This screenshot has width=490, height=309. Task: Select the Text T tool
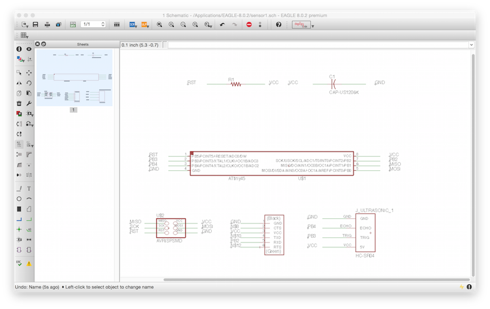click(x=29, y=188)
